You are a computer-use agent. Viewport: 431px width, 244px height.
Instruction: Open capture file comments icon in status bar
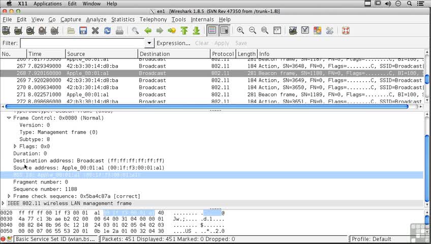tap(10, 239)
